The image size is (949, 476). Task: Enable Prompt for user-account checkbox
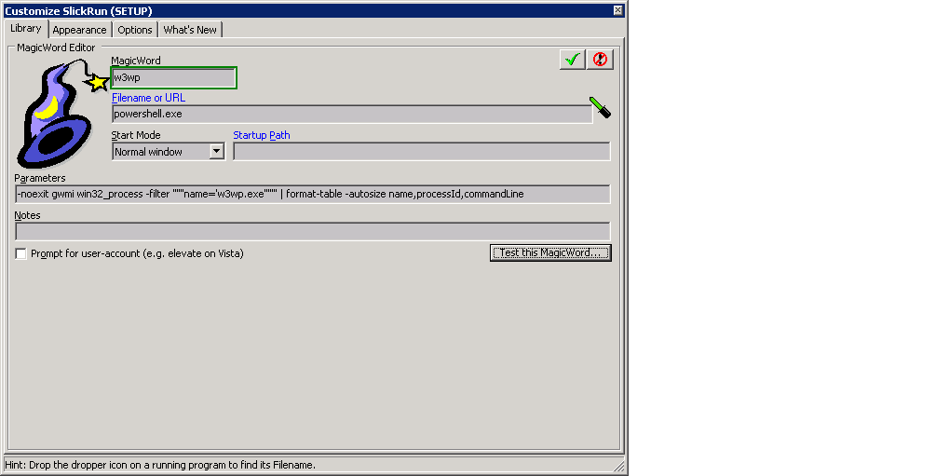[21, 253]
